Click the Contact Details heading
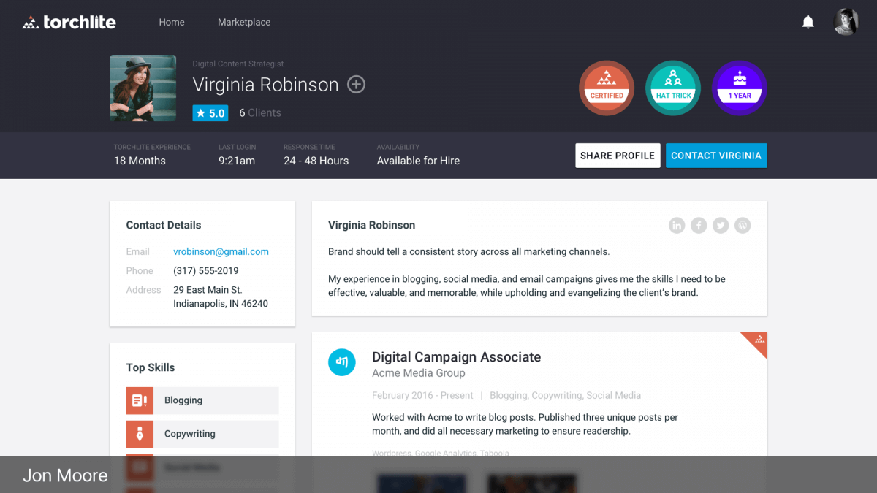Image resolution: width=877 pixels, height=493 pixels. [x=164, y=225]
